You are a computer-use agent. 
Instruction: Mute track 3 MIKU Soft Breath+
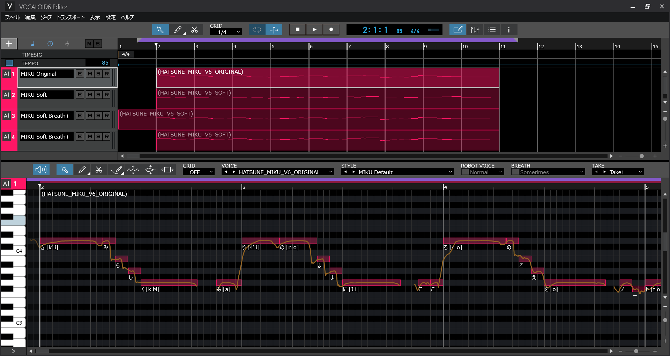click(x=90, y=116)
